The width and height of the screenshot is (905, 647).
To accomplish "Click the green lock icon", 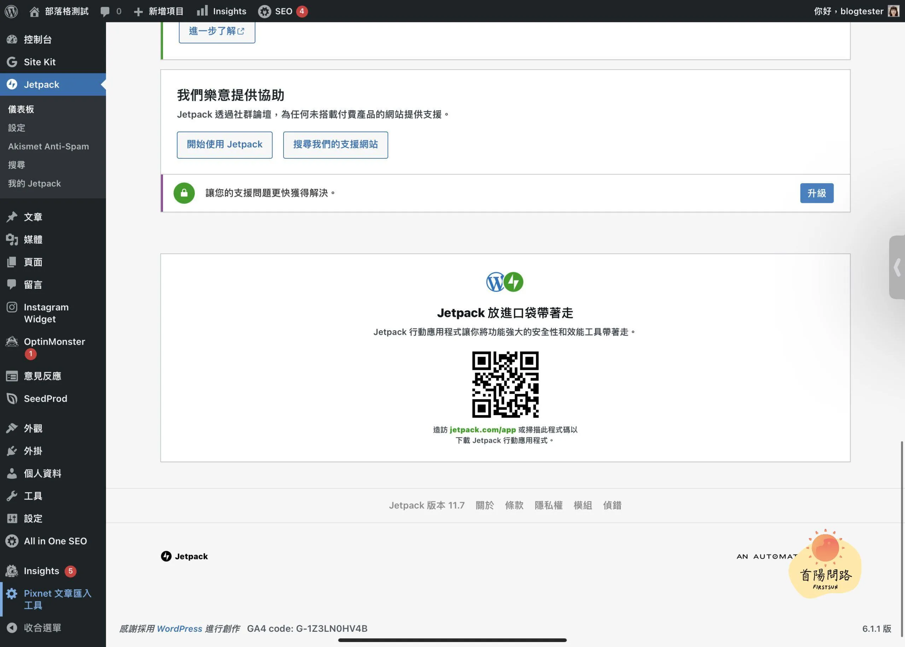I will (x=184, y=193).
